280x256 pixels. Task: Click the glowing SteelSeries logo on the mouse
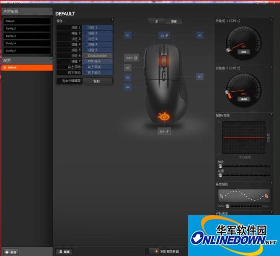[164, 116]
